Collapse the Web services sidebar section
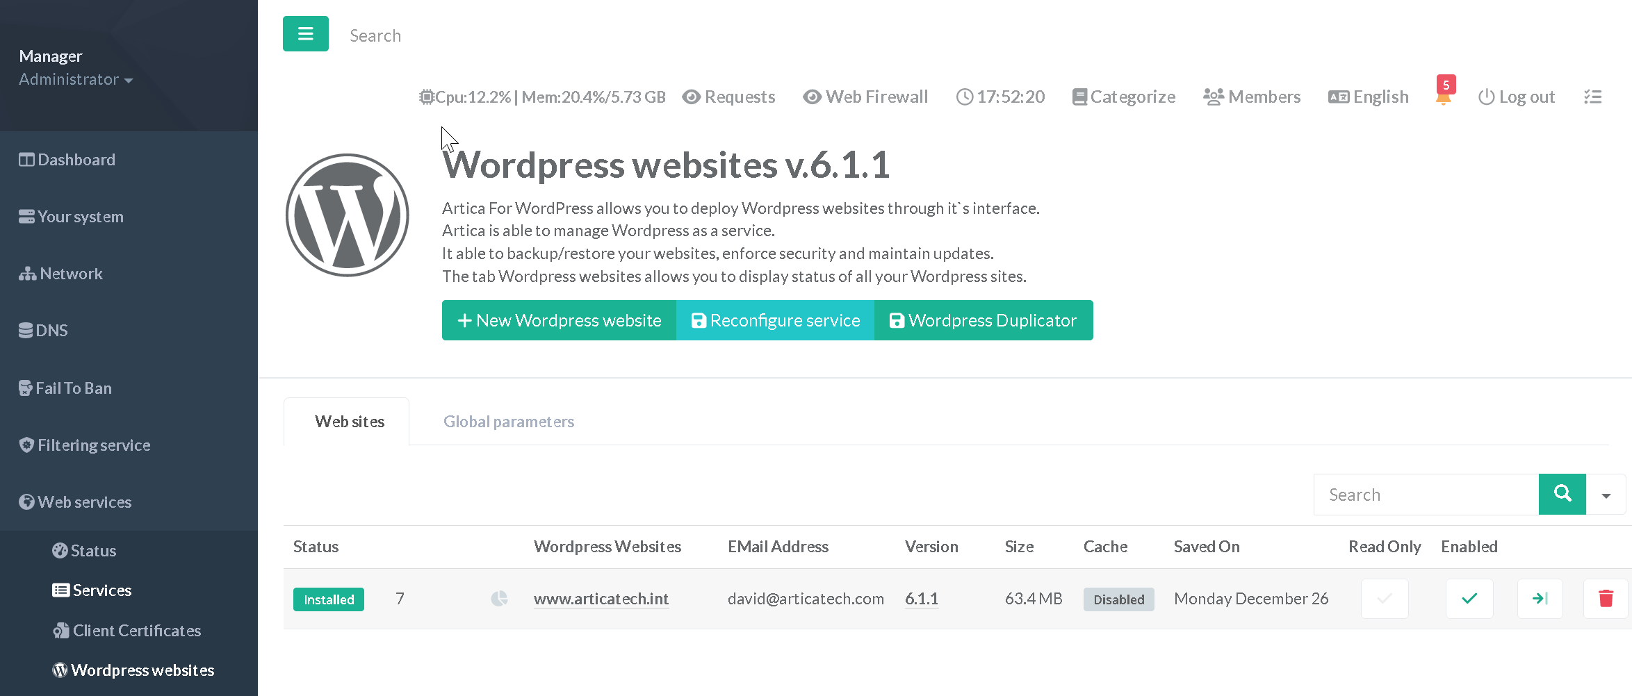 (x=85, y=502)
